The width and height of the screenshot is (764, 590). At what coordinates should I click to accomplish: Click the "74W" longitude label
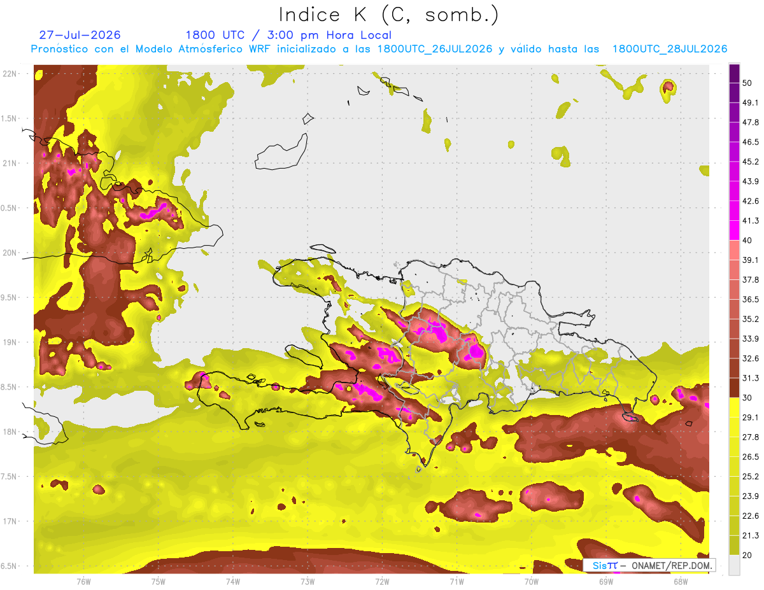pyautogui.click(x=233, y=582)
